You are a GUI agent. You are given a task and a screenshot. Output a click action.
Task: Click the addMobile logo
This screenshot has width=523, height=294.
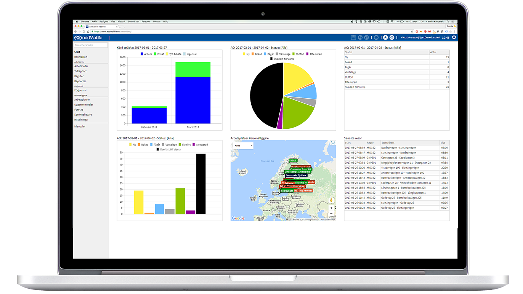pyautogui.click(x=88, y=38)
